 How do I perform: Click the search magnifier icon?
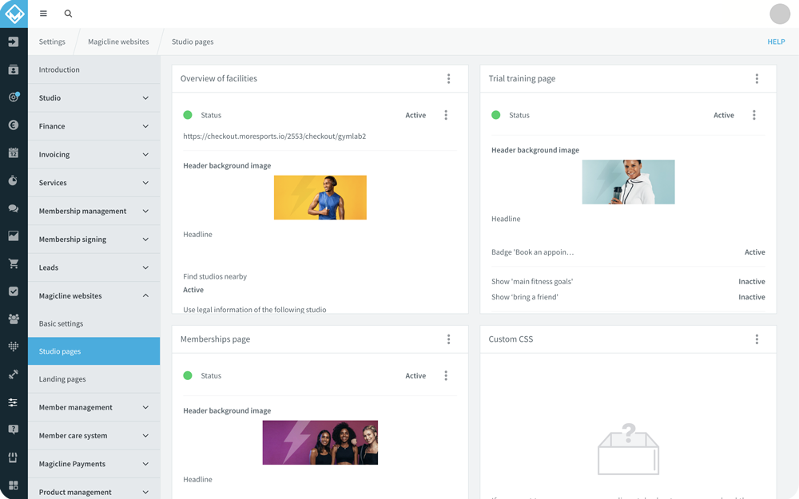click(x=68, y=14)
